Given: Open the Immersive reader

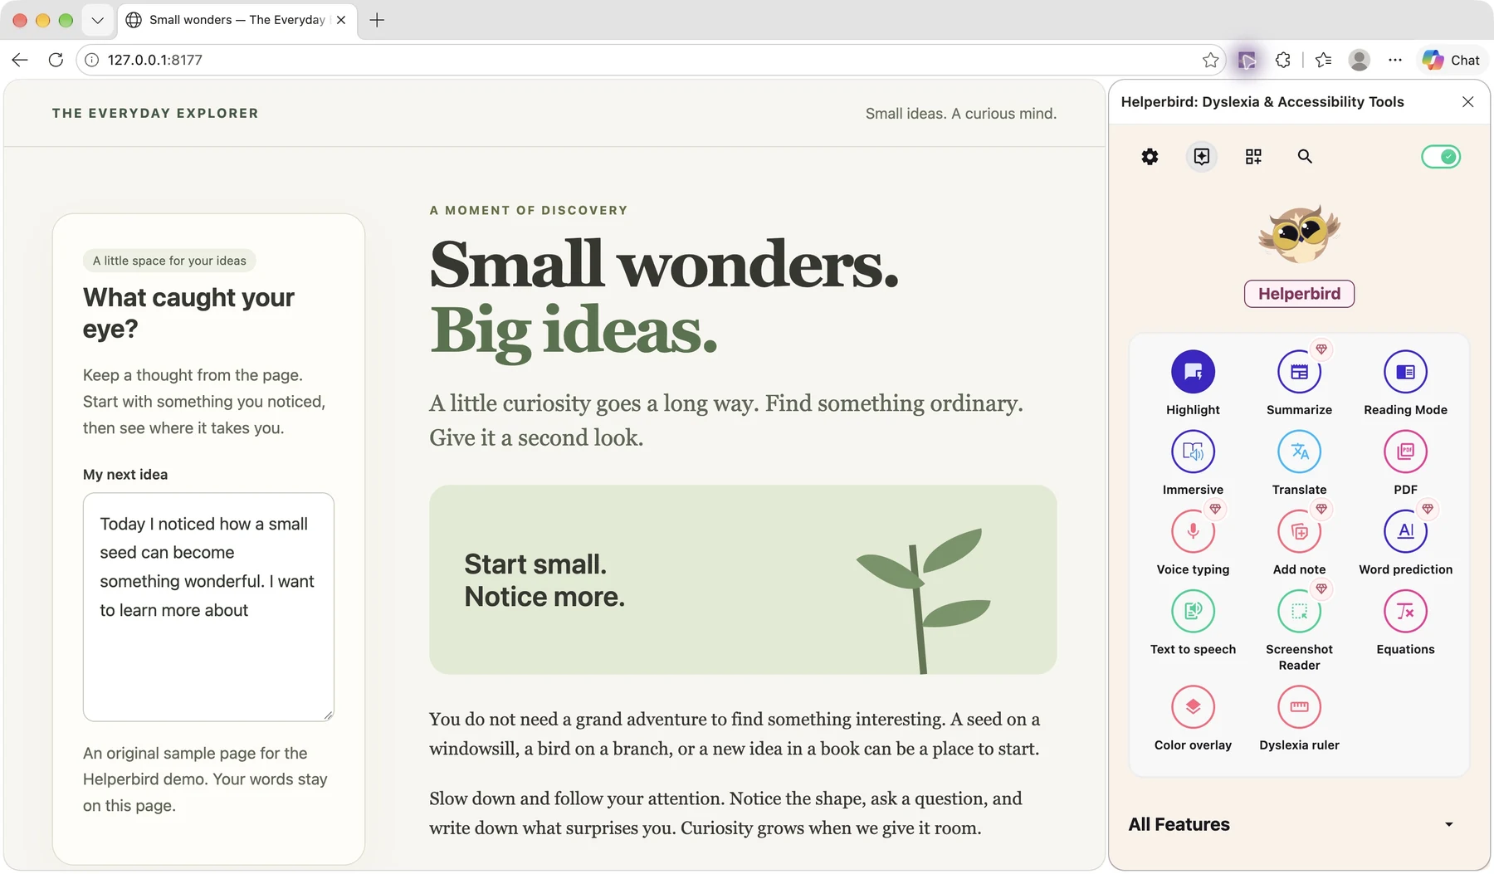Looking at the screenshot, I should tap(1193, 452).
